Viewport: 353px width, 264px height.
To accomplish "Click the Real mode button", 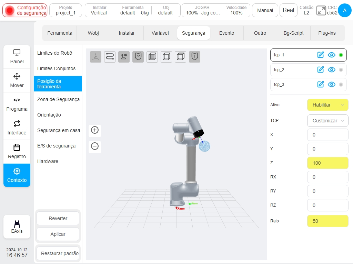I will [x=289, y=10].
